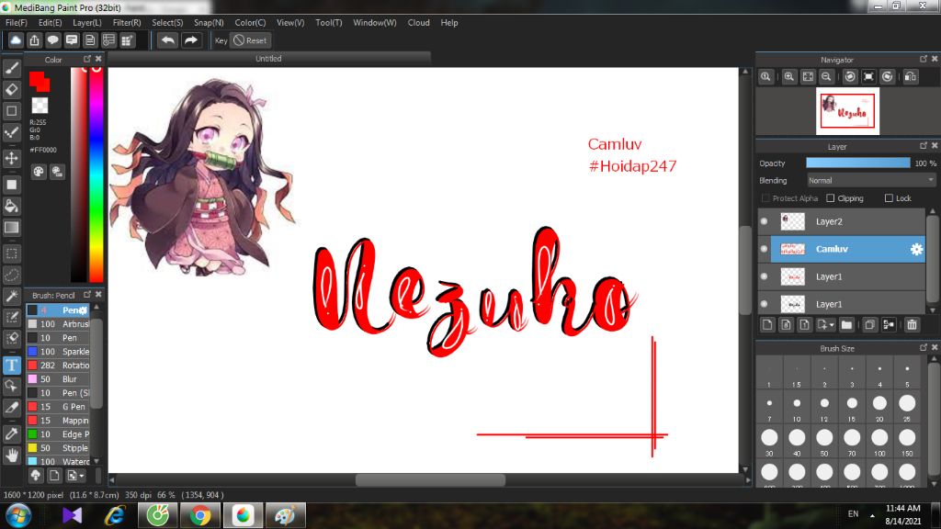
Task: Select the G Pen brush
Action: (x=58, y=407)
